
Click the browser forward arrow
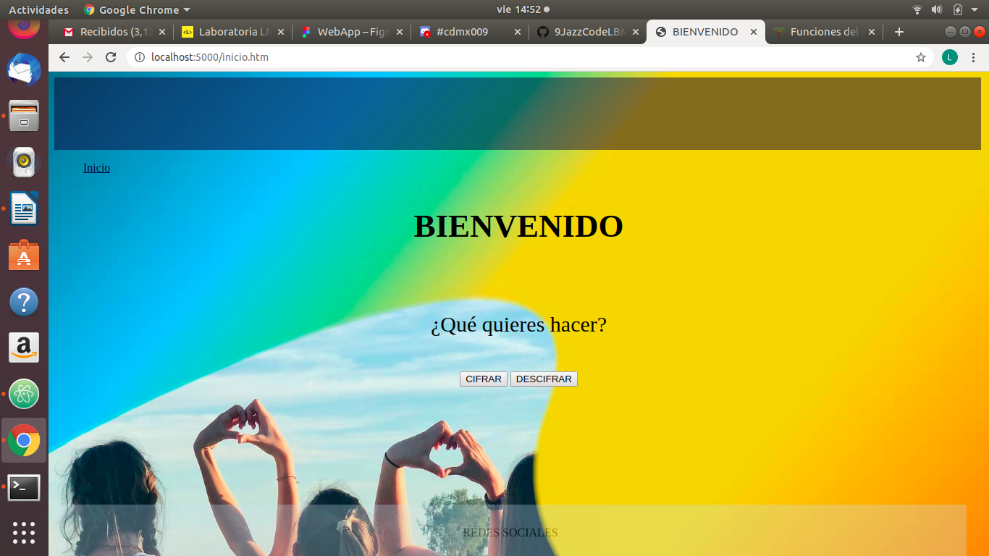(x=88, y=57)
